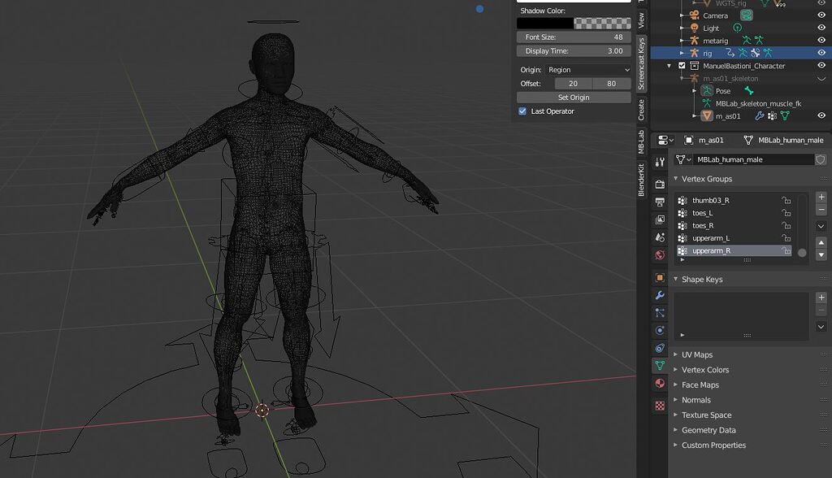Switch to the View sidebar tab
Image resolution: width=832 pixels, height=478 pixels.
[x=641, y=20]
